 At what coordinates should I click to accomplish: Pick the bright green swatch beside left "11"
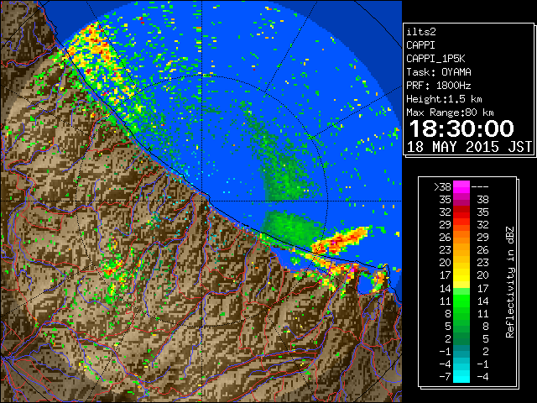(x=461, y=301)
